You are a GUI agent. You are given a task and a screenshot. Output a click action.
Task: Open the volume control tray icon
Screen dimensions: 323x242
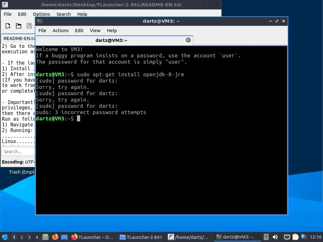click(x=275, y=237)
